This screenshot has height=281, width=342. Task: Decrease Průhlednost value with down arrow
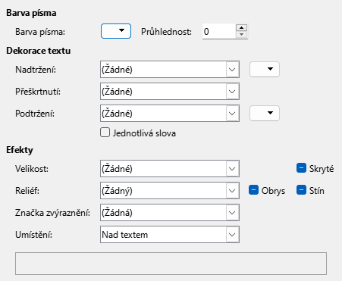pyautogui.click(x=241, y=35)
